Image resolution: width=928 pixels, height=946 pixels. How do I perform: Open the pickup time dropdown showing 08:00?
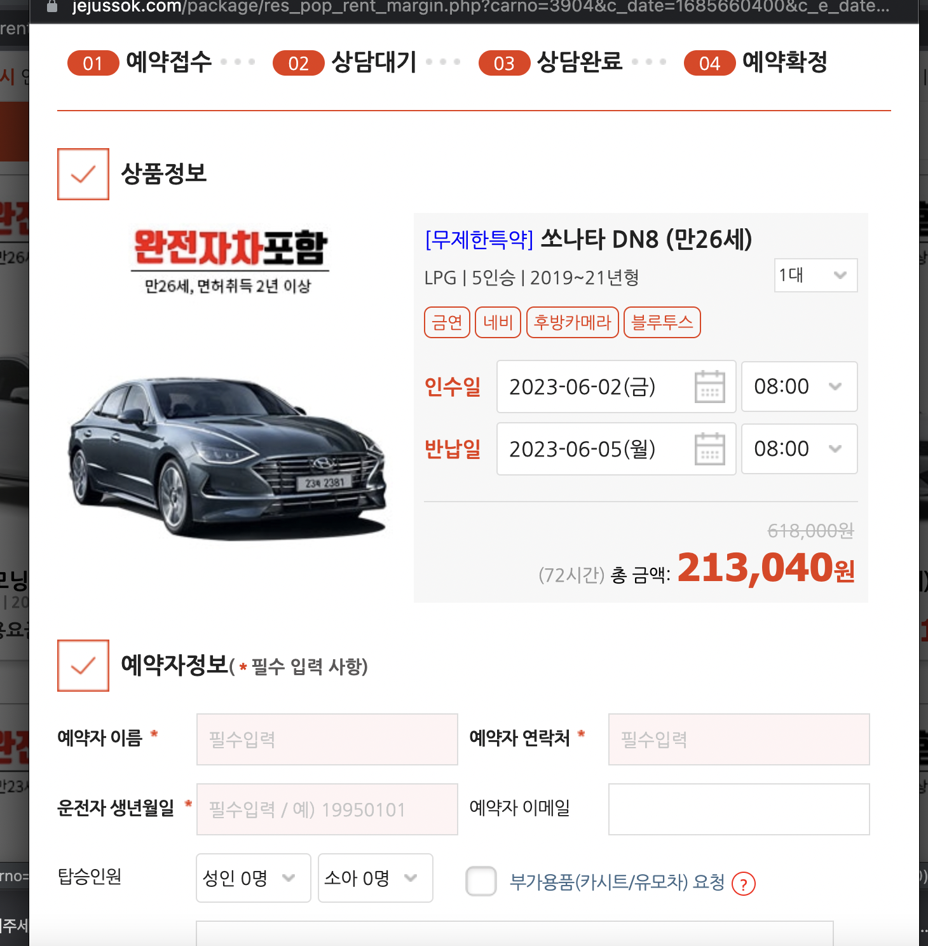pyautogui.click(x=798, y=387)
